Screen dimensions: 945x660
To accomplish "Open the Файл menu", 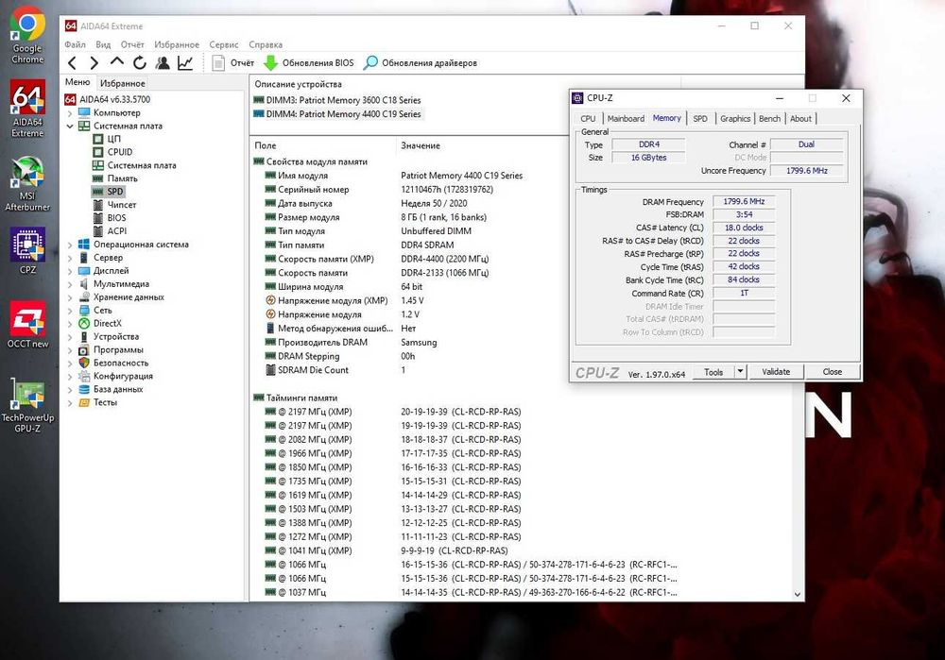I will tap(76, 44).
